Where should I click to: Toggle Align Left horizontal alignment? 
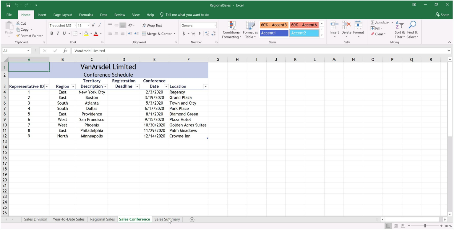(110, 34)
